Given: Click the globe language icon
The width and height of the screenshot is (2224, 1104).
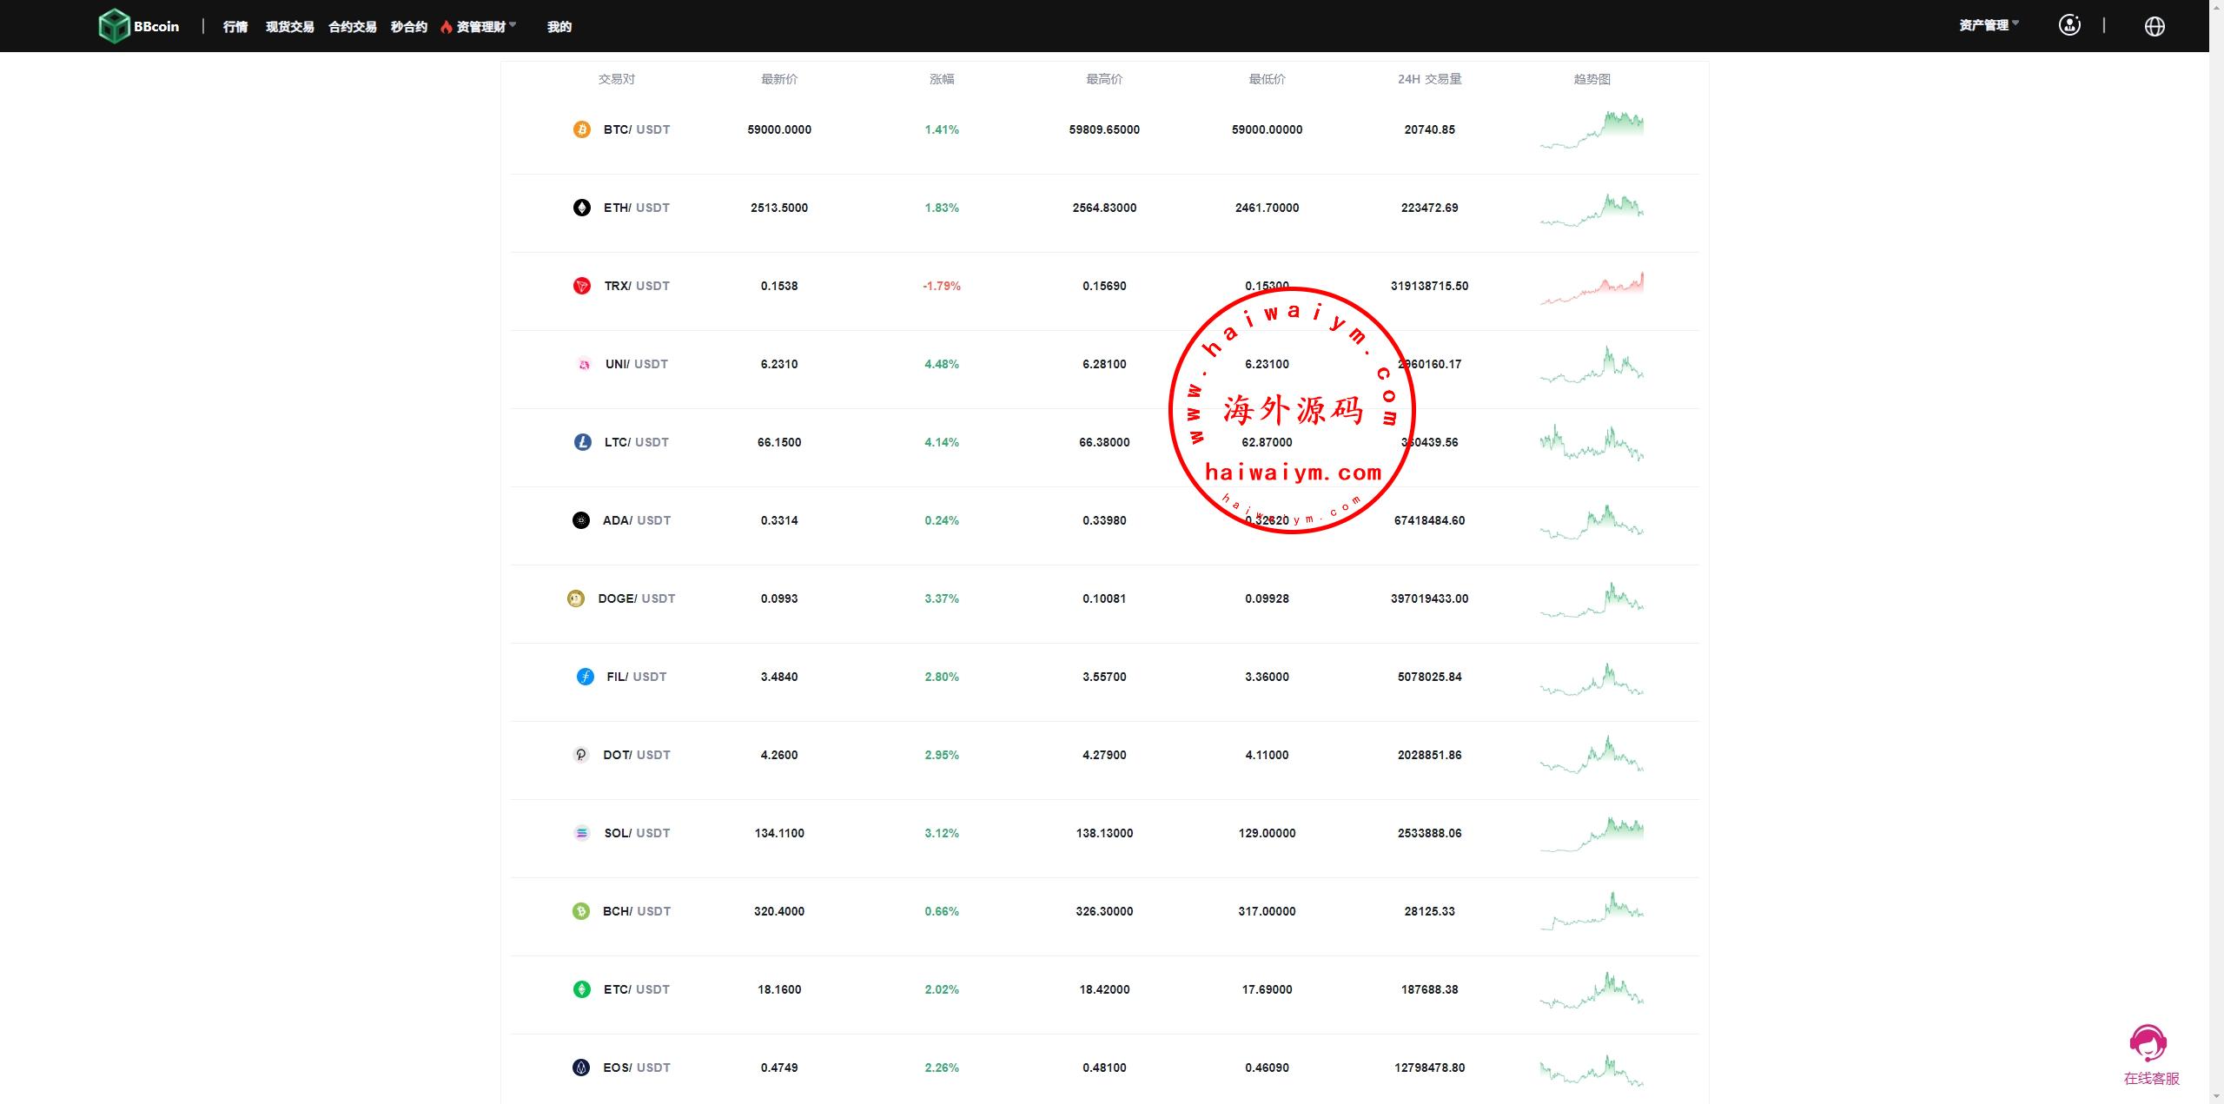Looking at the screenshot, I should 2154,26.
